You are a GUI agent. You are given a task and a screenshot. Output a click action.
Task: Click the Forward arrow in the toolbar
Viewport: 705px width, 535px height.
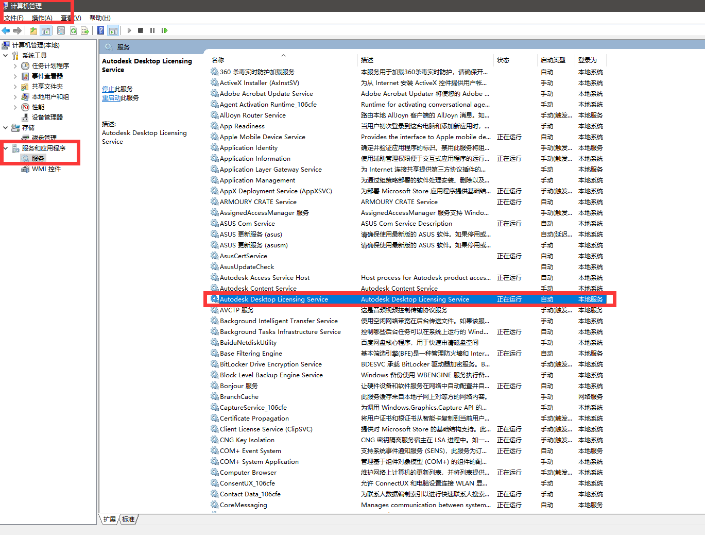tap(18, 30)
